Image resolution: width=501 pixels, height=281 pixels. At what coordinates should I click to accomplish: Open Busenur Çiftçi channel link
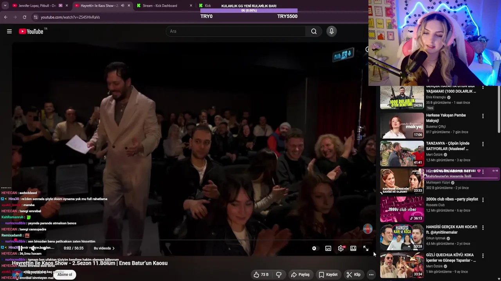click(x=436, y=126)
